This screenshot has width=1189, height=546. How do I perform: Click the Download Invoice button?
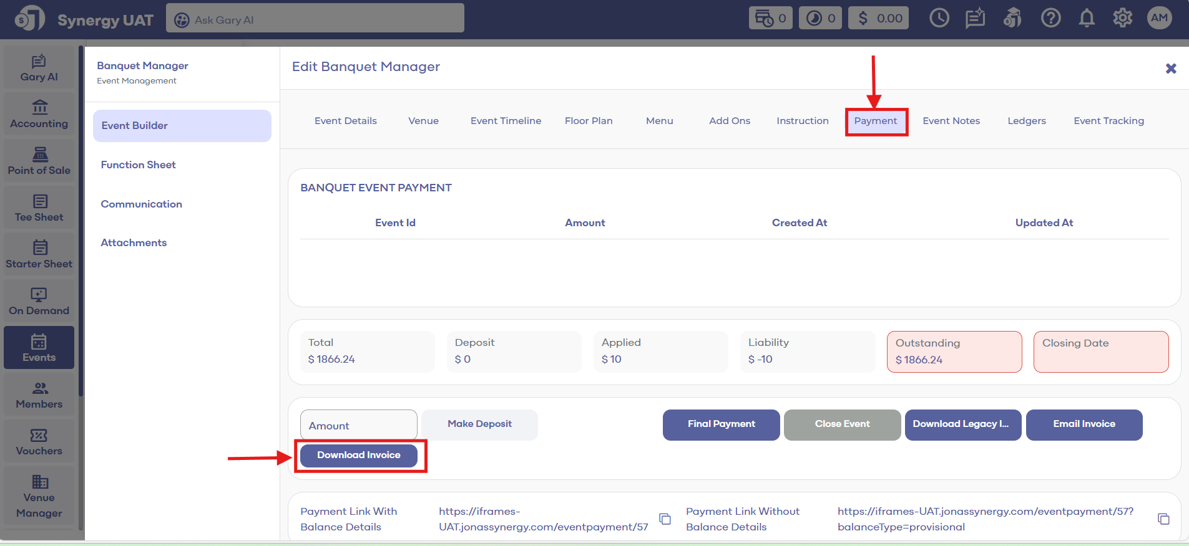click(x=358, y=455)
